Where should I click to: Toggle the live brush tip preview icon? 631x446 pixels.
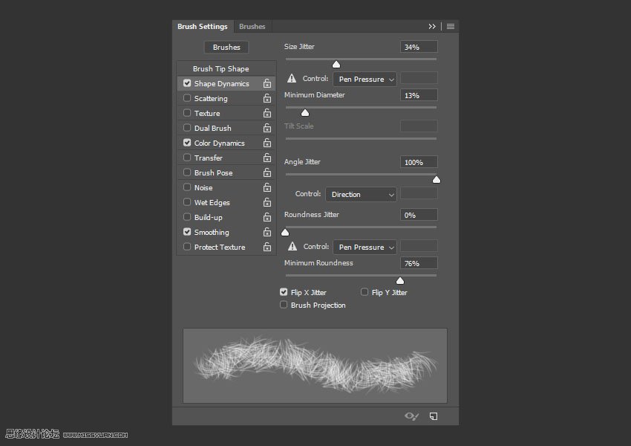coord(411,416)
